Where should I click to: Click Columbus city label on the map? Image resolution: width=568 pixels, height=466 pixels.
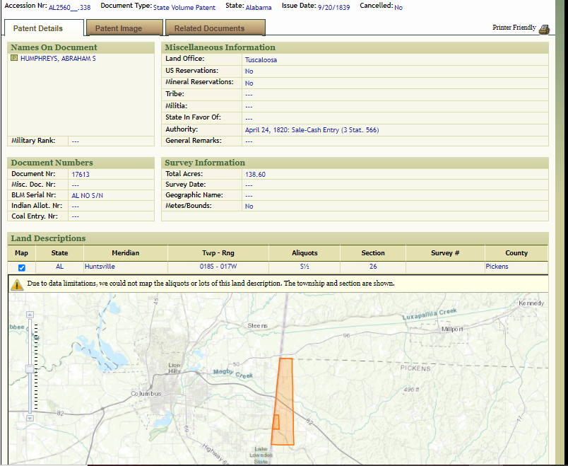(146, 394)
